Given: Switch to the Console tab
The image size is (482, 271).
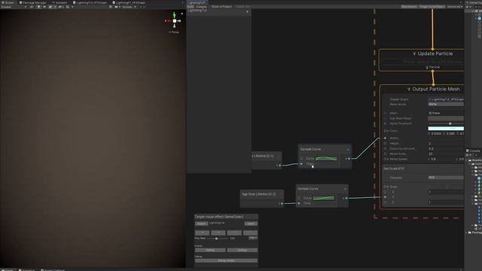Looking at the screenshot, I should pyautogui.click(x=473, y=151).
